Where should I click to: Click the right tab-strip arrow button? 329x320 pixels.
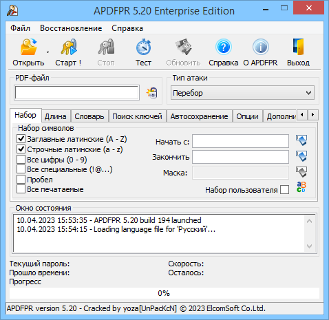tap(312, 114)
